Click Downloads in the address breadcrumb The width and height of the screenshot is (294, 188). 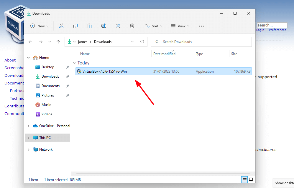coord(103,42)
